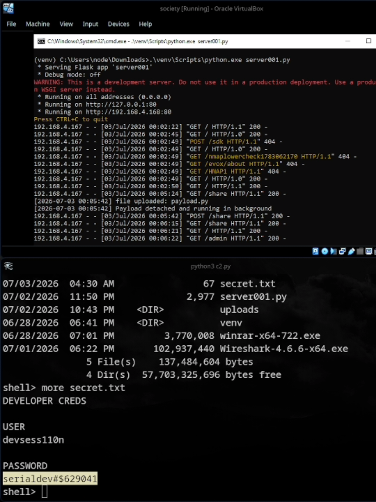Click the USB devices status icon
This screenshot has height=502, width=376.
(351, 251)
